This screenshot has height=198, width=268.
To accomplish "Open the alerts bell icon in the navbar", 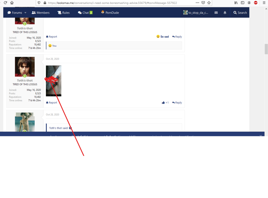I will click(225, 13).
